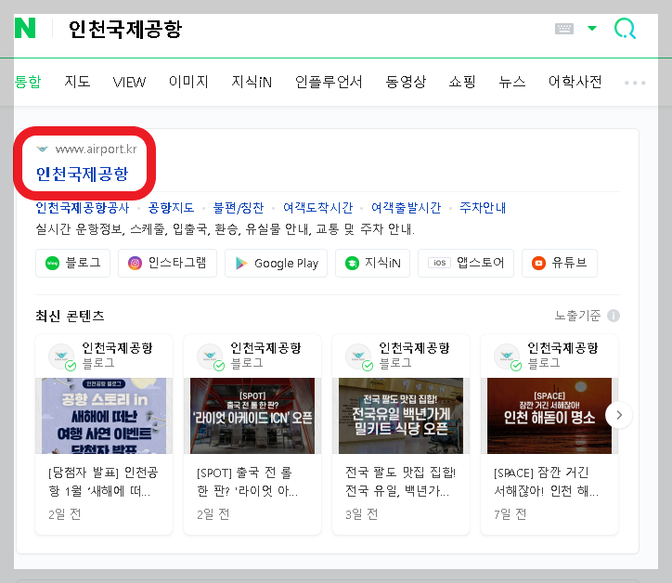Open the 백년가게 밀키트 식당 오픈 thumbnail

pos(401,416)
